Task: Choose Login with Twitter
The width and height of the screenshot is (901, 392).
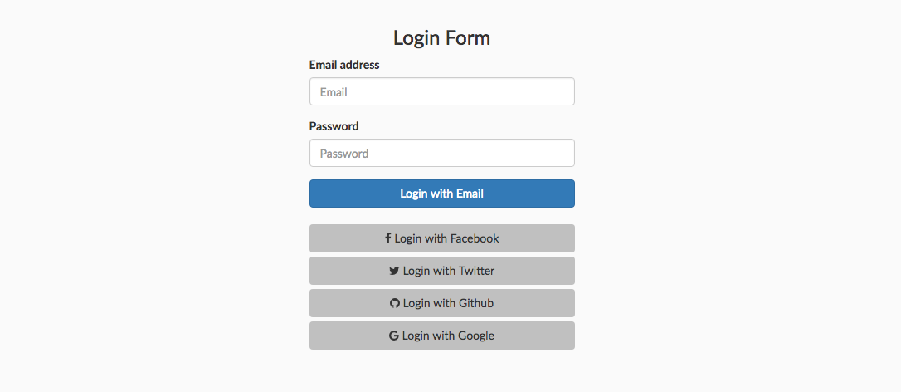Action: 442,271
